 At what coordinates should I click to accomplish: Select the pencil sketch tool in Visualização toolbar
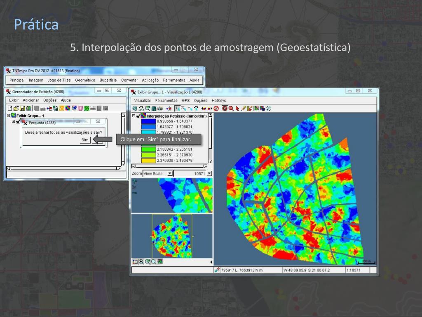click(x=244, y=109)
